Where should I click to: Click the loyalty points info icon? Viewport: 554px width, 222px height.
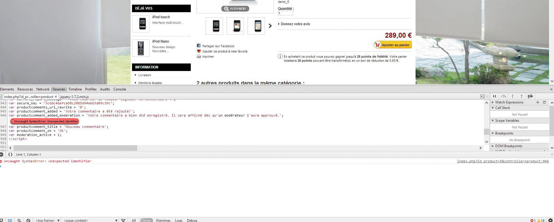coord(280,56)
